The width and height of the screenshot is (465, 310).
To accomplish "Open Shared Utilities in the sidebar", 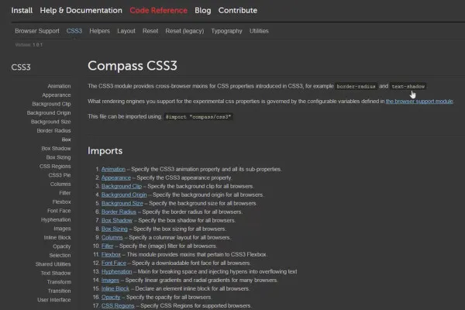I will click(x=53, y=264).
